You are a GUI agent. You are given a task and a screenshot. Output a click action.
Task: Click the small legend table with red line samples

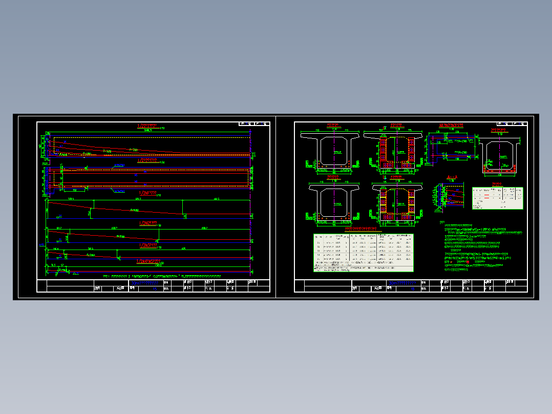pyautogui.click(x=497, y=198)
